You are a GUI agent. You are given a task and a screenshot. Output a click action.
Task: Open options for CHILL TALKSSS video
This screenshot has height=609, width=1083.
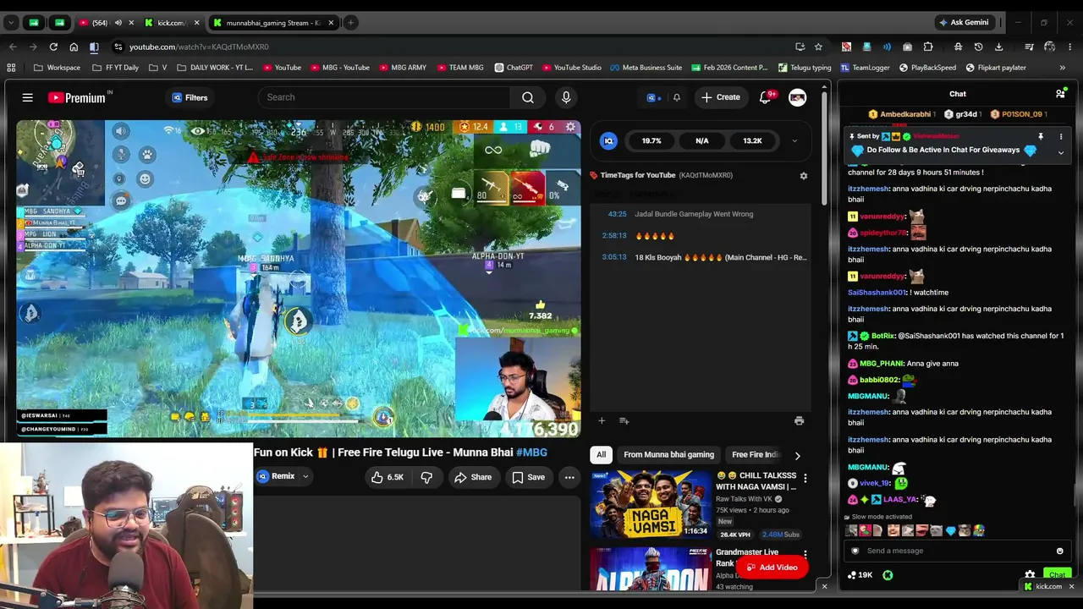(805, 479)
